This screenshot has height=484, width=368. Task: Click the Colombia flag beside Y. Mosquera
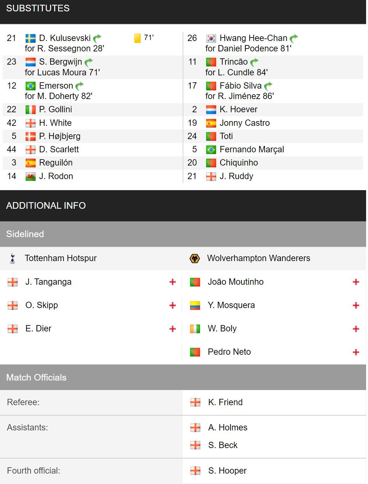(x=195, y=306)
